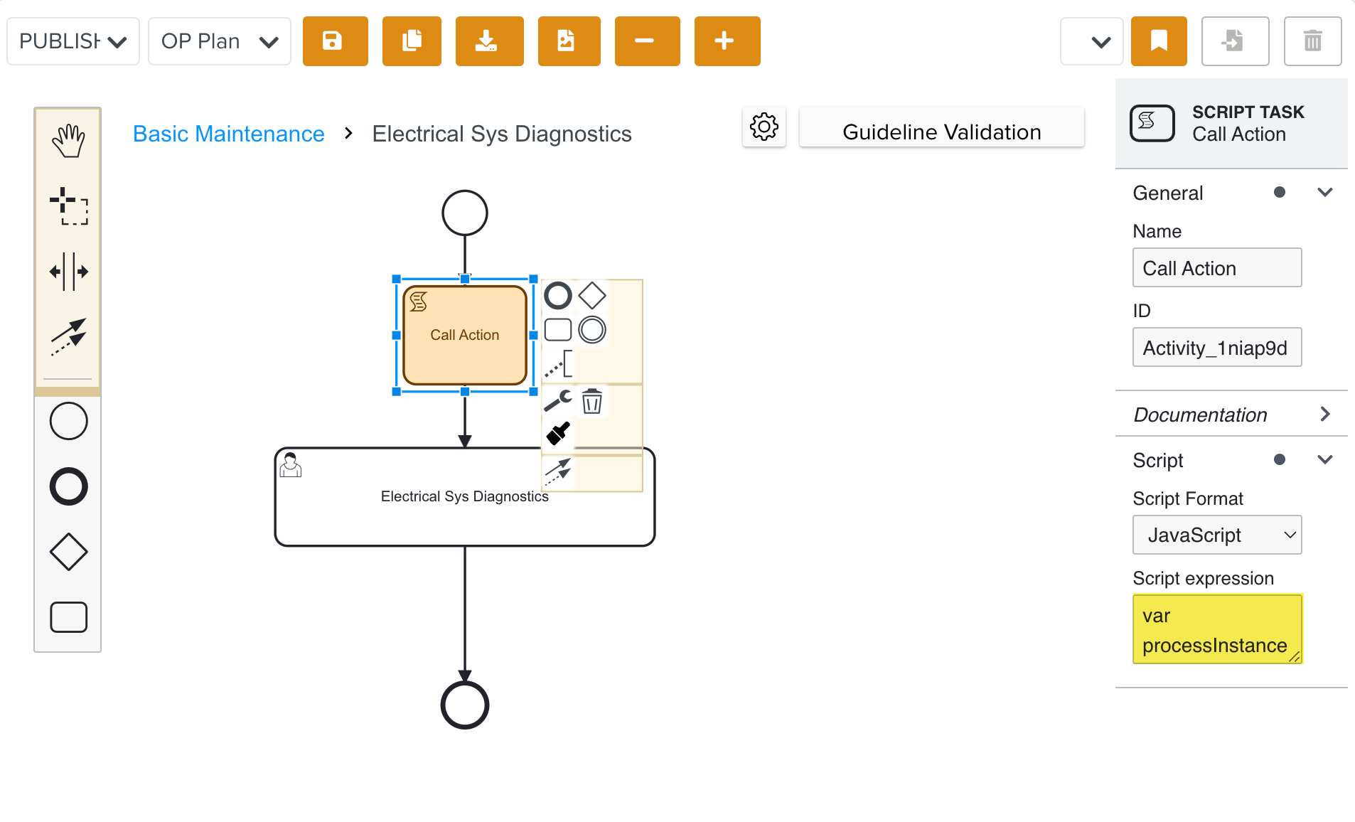Click the orange download toolbar button

tap(489, 41)
